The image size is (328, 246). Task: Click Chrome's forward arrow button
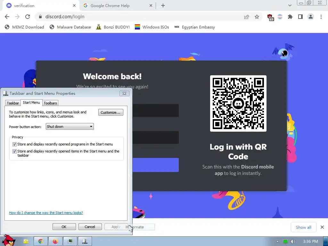coord(17,17)
